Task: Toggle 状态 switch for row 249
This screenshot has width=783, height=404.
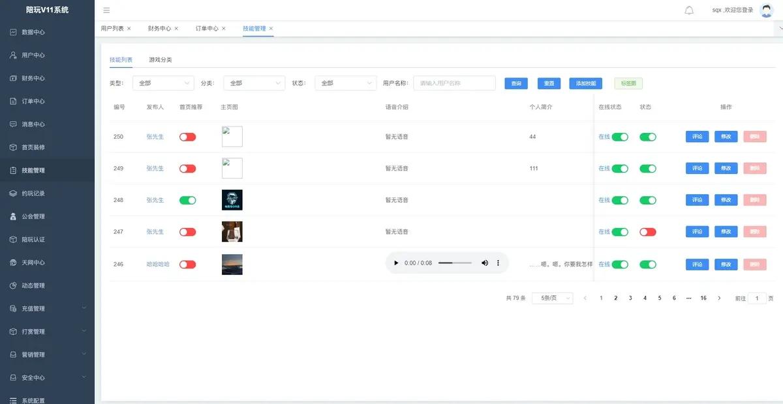Action: [x=648, y=168]
